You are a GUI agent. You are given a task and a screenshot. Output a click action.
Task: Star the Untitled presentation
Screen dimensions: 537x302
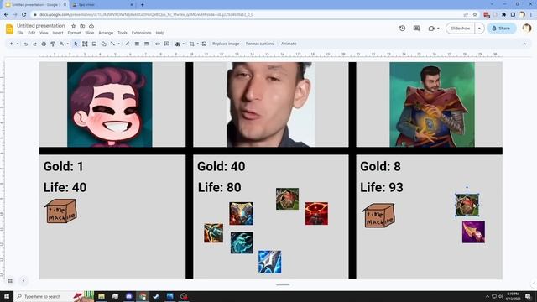tap(73, 26)
